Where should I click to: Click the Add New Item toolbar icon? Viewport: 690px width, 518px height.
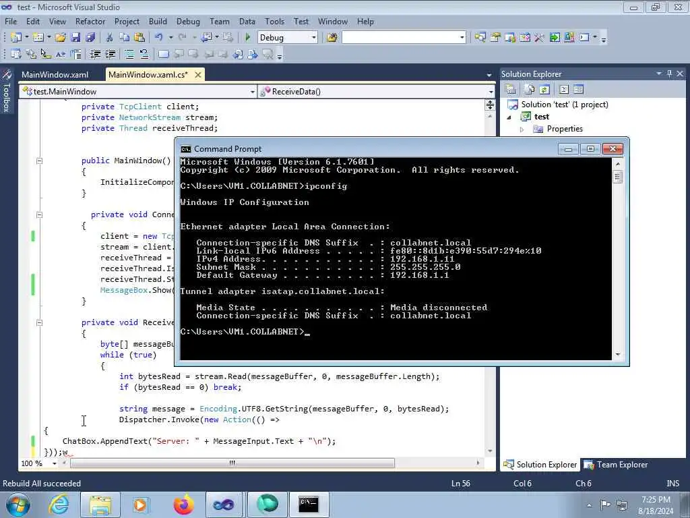tap(38, 38)
